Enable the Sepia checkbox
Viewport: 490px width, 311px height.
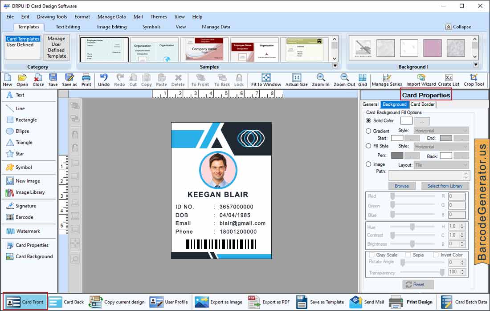408,255
